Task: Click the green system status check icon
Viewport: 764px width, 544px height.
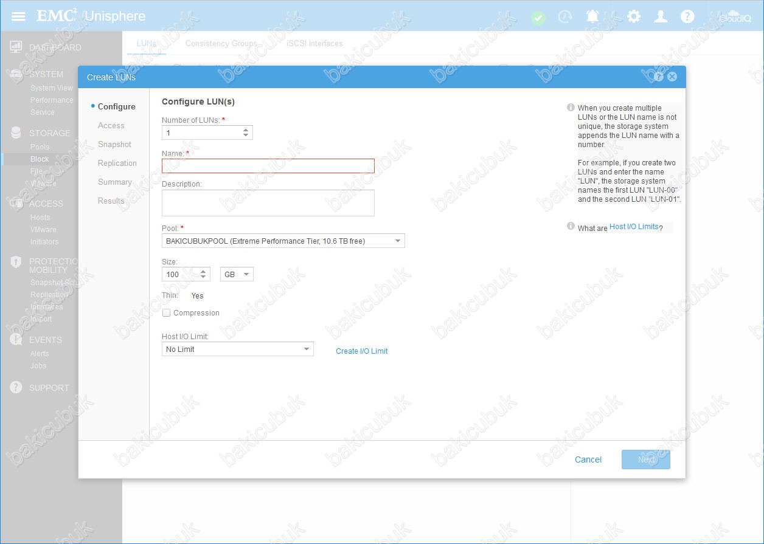Action: [x=538, y=17]
